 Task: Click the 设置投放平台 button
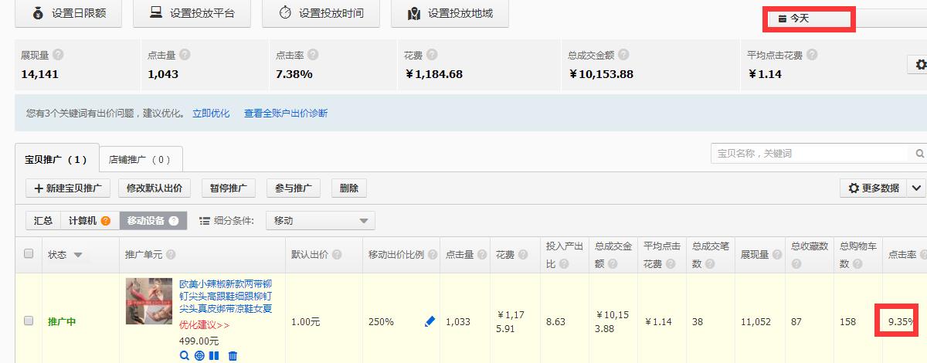click(192, 13)
